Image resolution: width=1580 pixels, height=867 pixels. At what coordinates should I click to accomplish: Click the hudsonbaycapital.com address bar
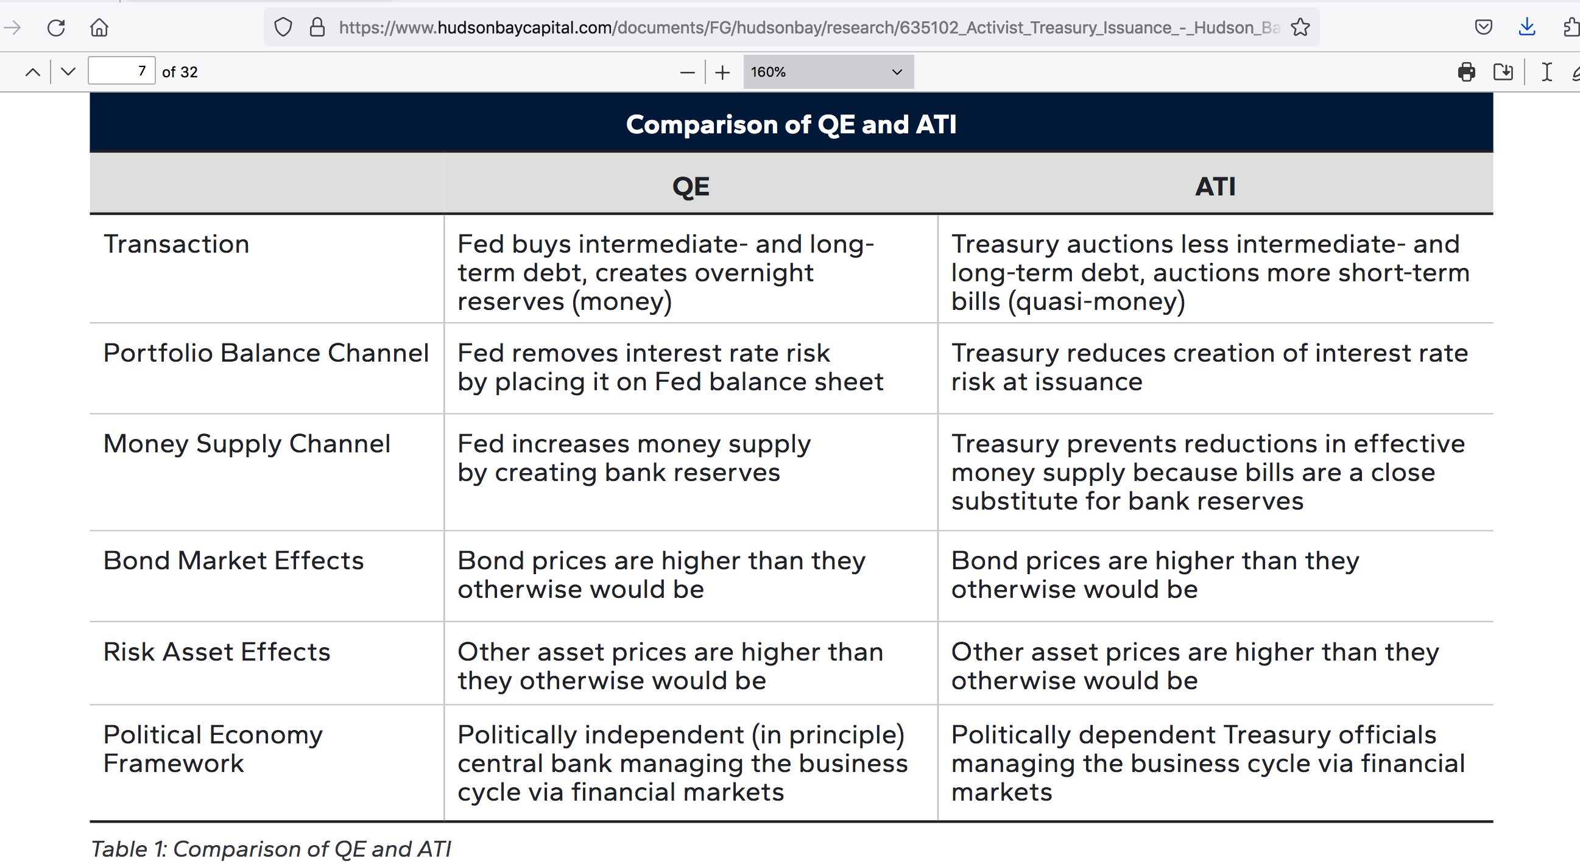tap(791, 27)
